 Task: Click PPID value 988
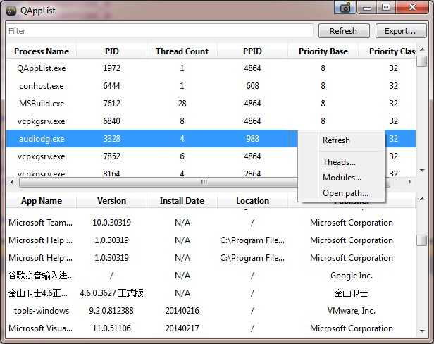252,139
